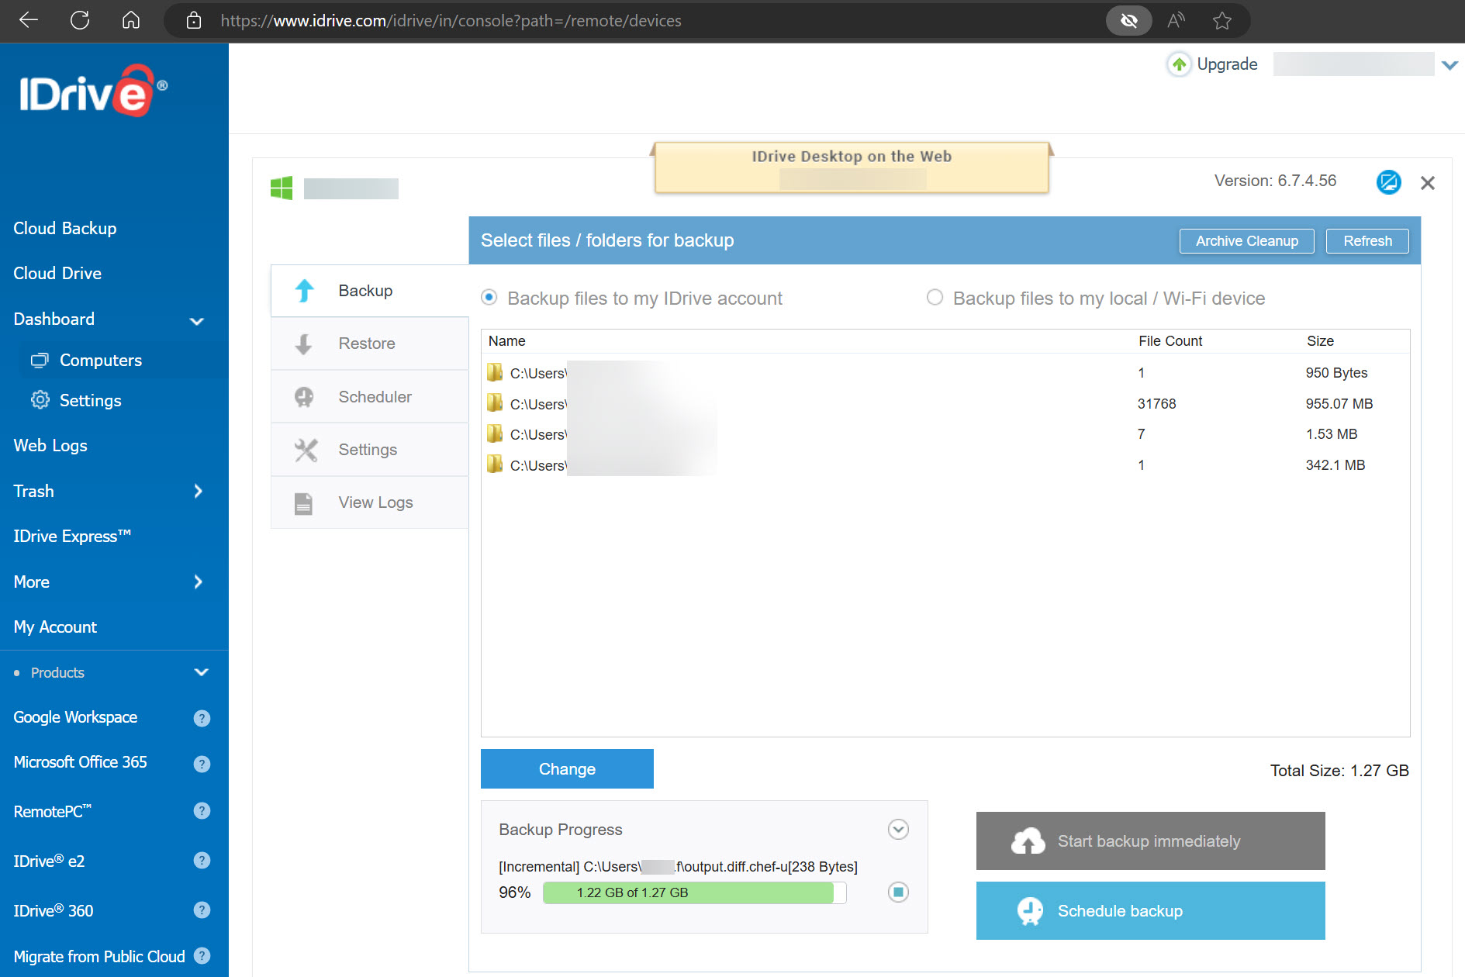The image size is (1465, 977).
Task: Click the blue remote-disconnect icon near the version
Action: tap(1388, 182)
